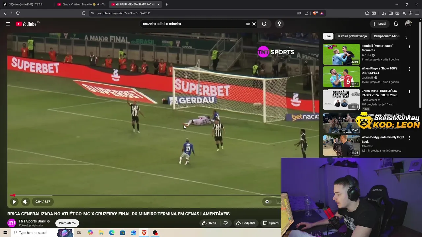Image resolution: width=422 pixels, height=237 pixels.
Task: Open Brave Rewards triangle icon
Action: [322, 13]
